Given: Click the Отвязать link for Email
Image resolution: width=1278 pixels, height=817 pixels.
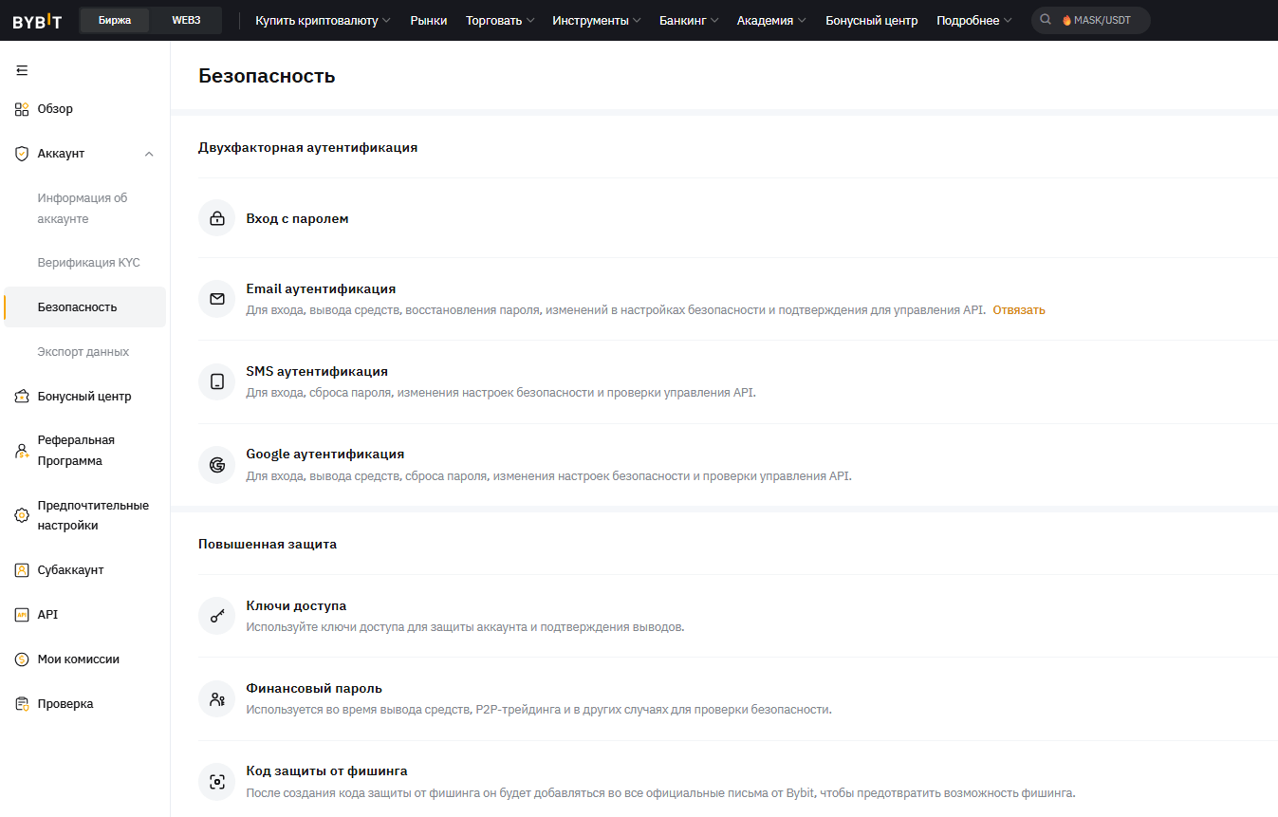Looking at the screenshot, I should (x=1019, y=310).
